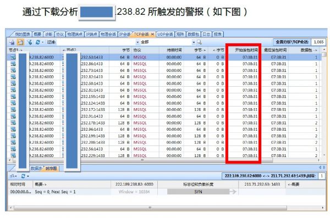Select the cell 232.178:1433

93,123
